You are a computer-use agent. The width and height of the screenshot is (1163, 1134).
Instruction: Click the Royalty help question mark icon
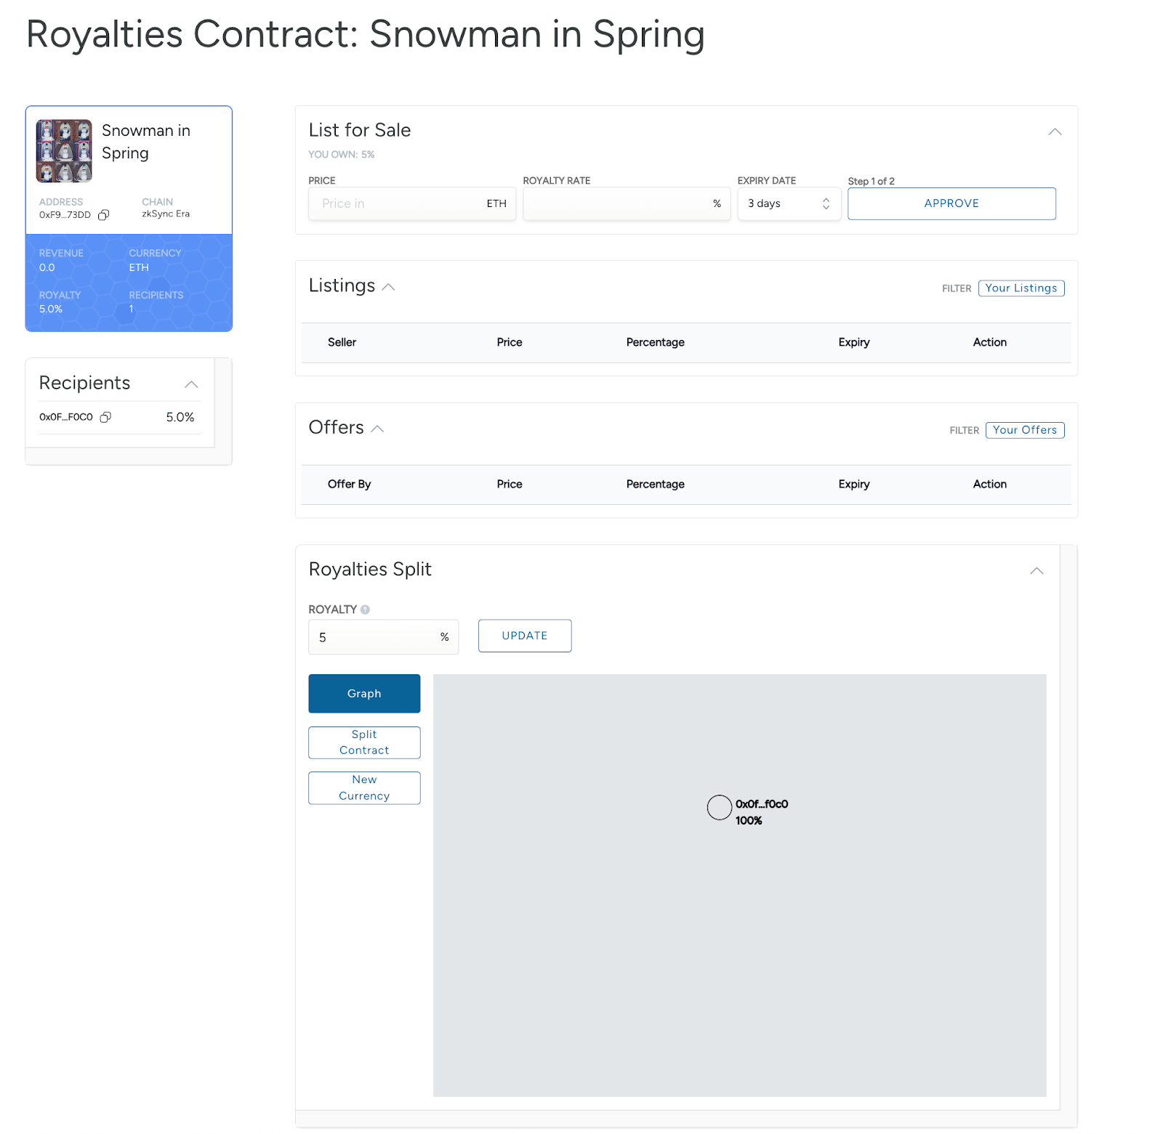(365, 609)
